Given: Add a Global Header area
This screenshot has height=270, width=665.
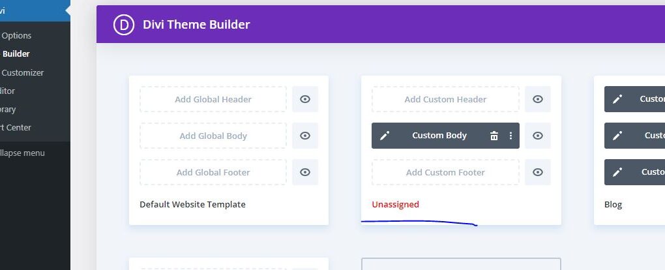Looking at the screenshot, I should [213, 99].
